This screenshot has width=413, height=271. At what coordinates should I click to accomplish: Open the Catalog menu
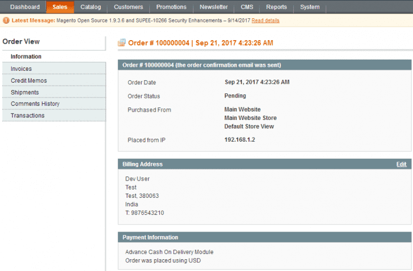(91, 7)
